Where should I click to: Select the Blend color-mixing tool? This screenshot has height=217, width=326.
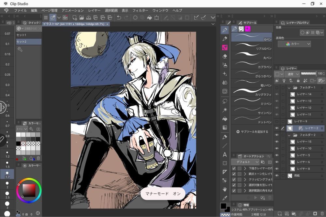click(225, 83)
